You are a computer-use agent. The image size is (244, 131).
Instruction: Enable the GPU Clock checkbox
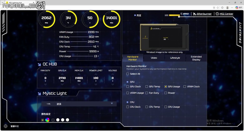128,87
